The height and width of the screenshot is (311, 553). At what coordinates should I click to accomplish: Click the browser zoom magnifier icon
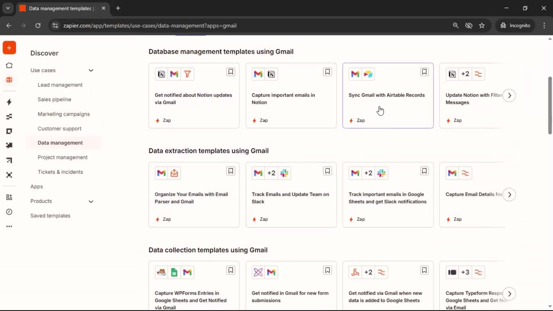click(x=456, y=25)
